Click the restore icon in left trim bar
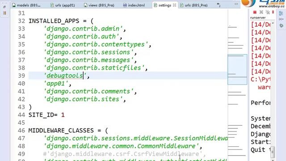Screen dimensions: 286x161 pos(4,7)
